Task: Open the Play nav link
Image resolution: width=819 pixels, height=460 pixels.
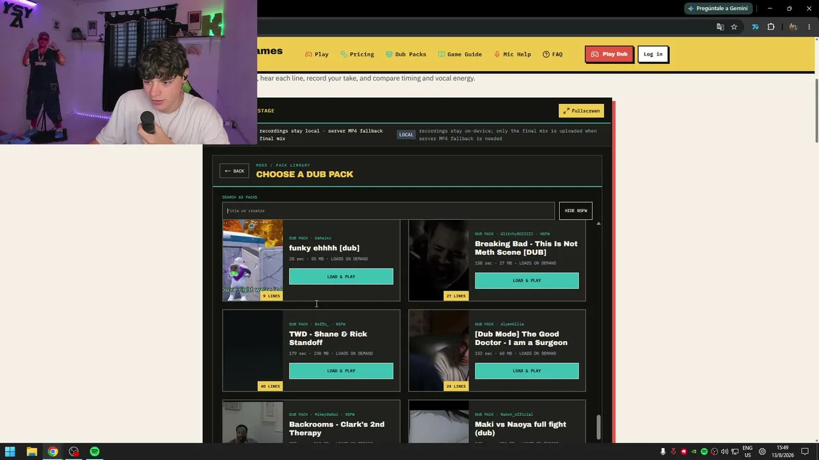Action: pyautogui.click(x=317, y=54)
